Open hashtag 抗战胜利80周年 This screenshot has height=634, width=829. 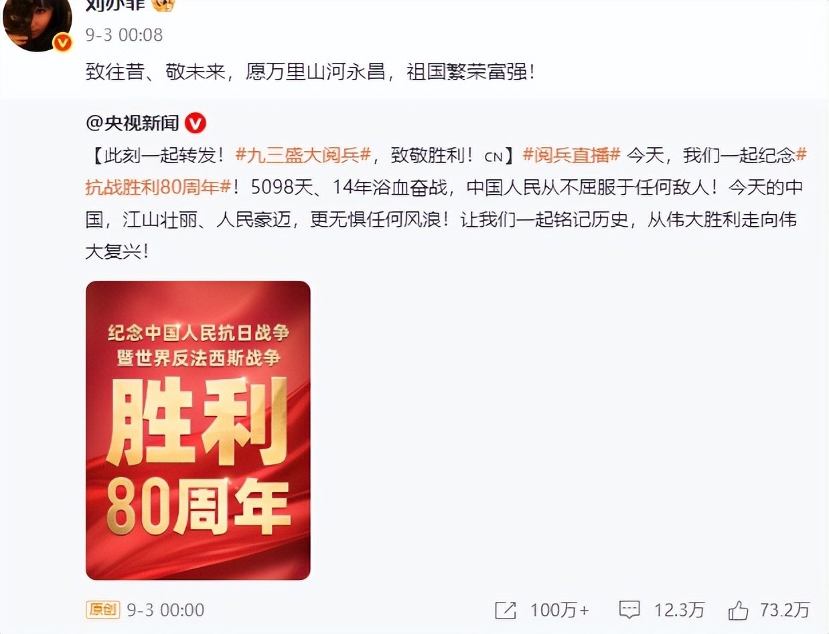[x=158, y=187]
